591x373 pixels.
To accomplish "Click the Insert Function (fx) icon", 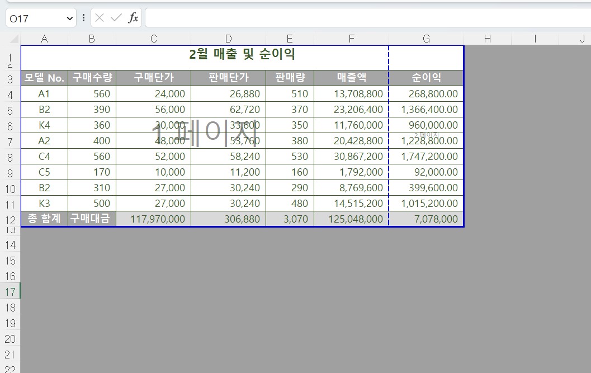I will point(133,17).
